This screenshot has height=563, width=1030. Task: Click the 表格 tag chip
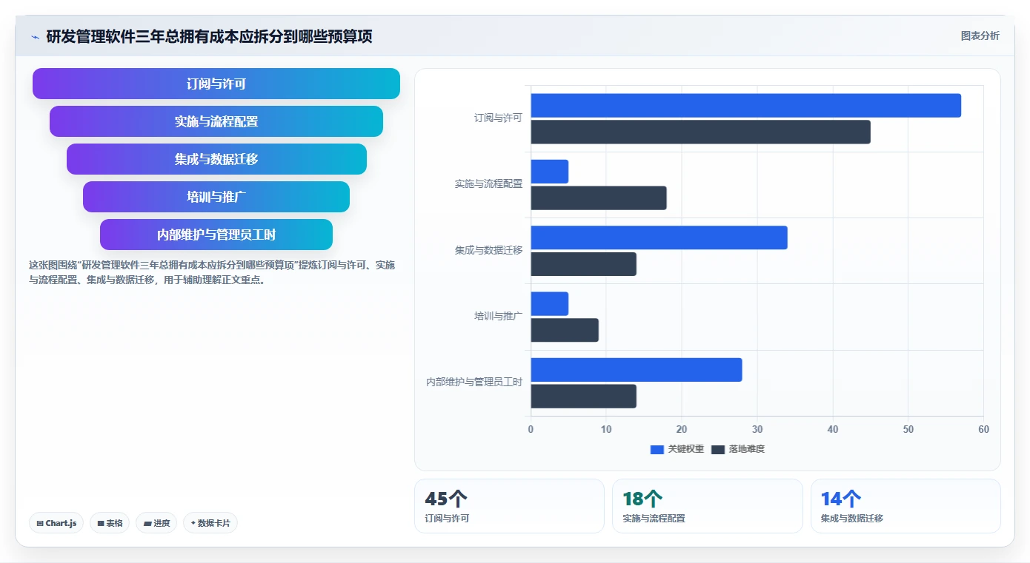(110, 523)
